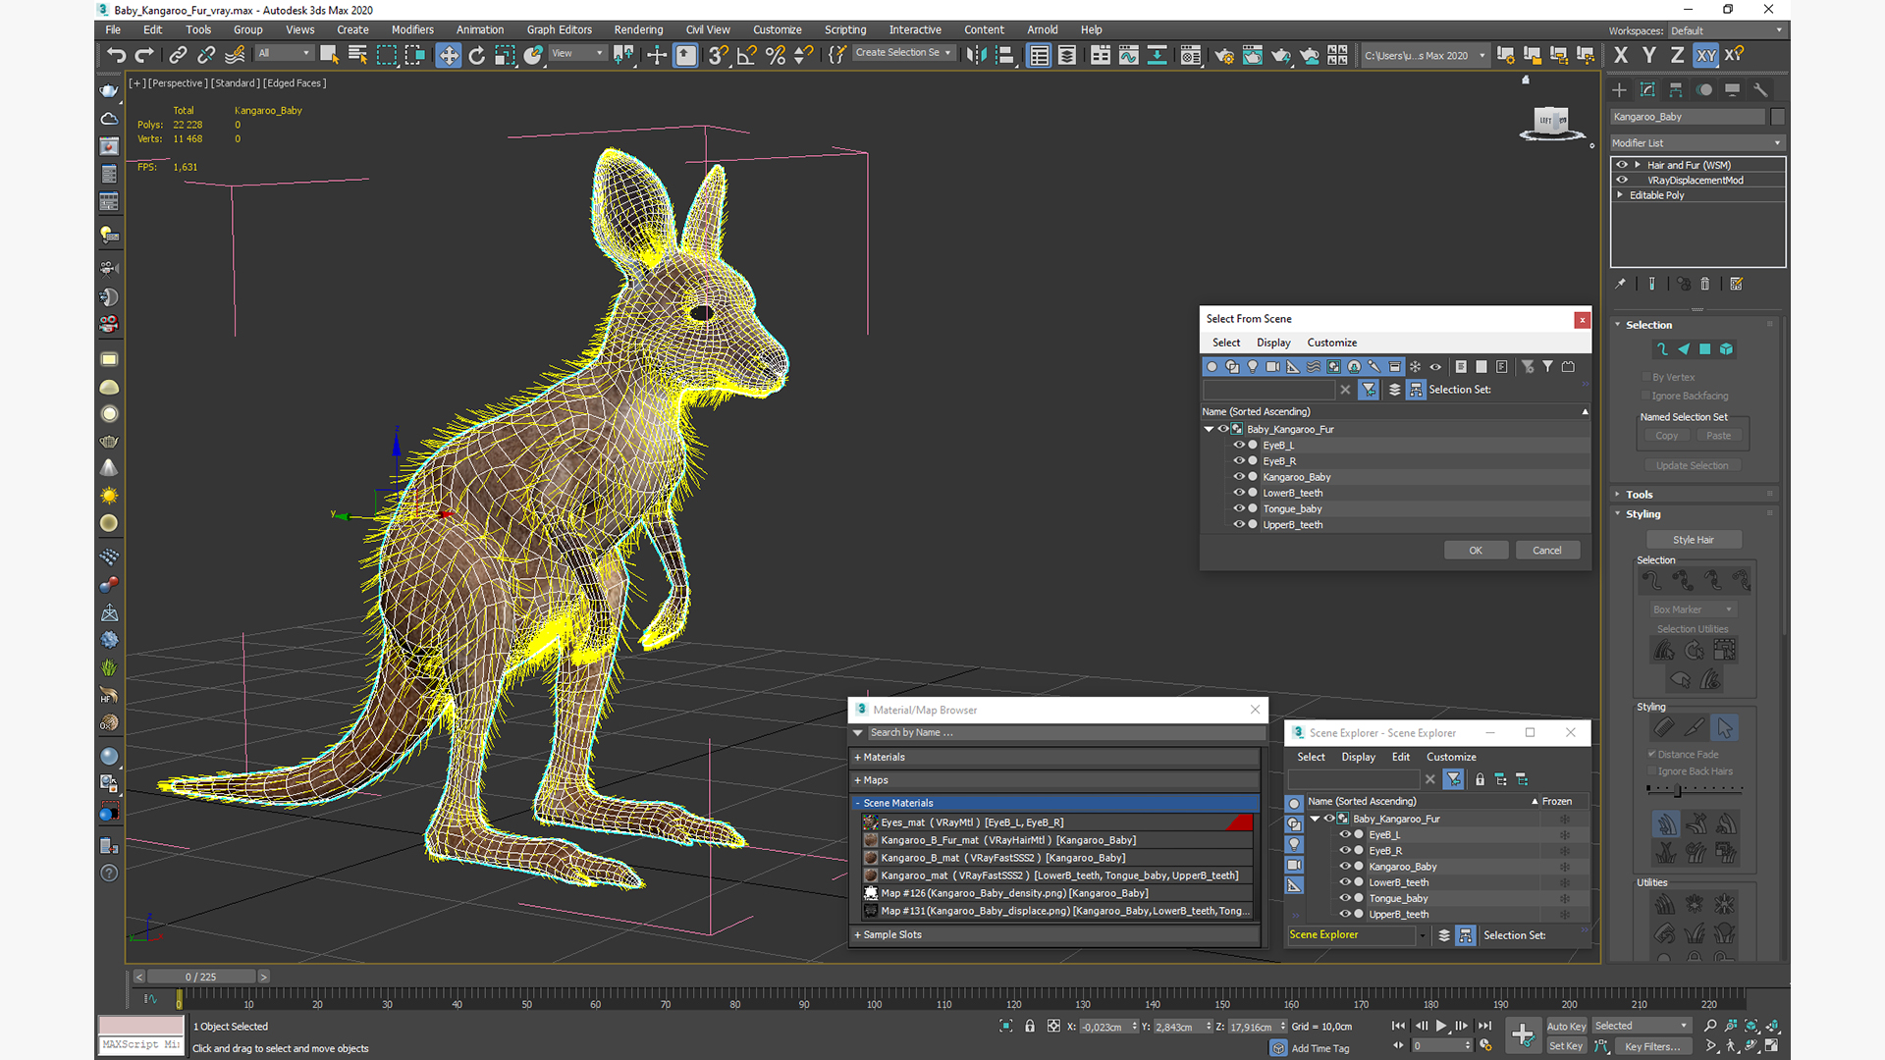
Task: Toggle visibility of VRayDisplacementMod modifier
Action: [1622, 180]
